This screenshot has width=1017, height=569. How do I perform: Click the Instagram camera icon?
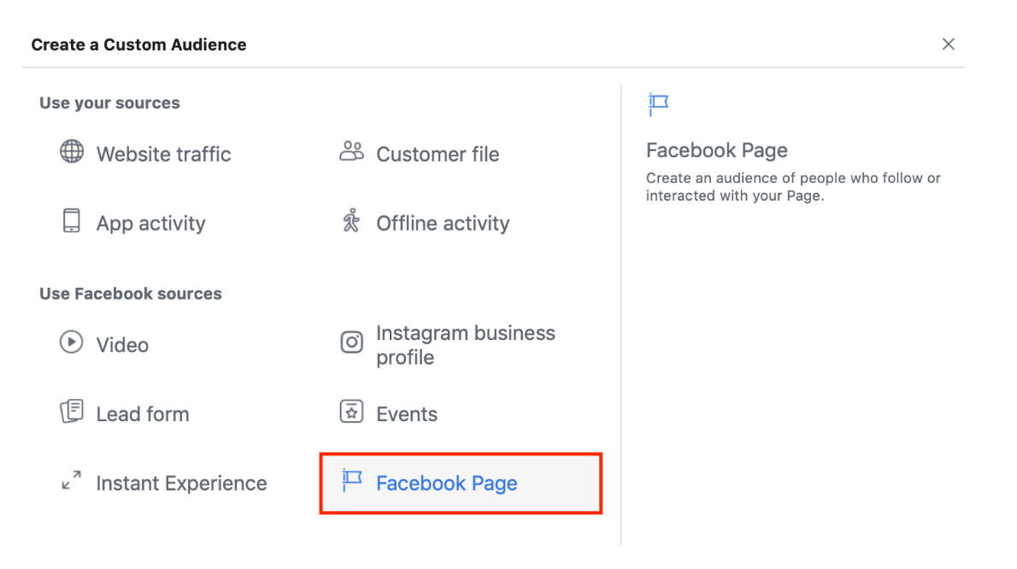coord(351,343)
